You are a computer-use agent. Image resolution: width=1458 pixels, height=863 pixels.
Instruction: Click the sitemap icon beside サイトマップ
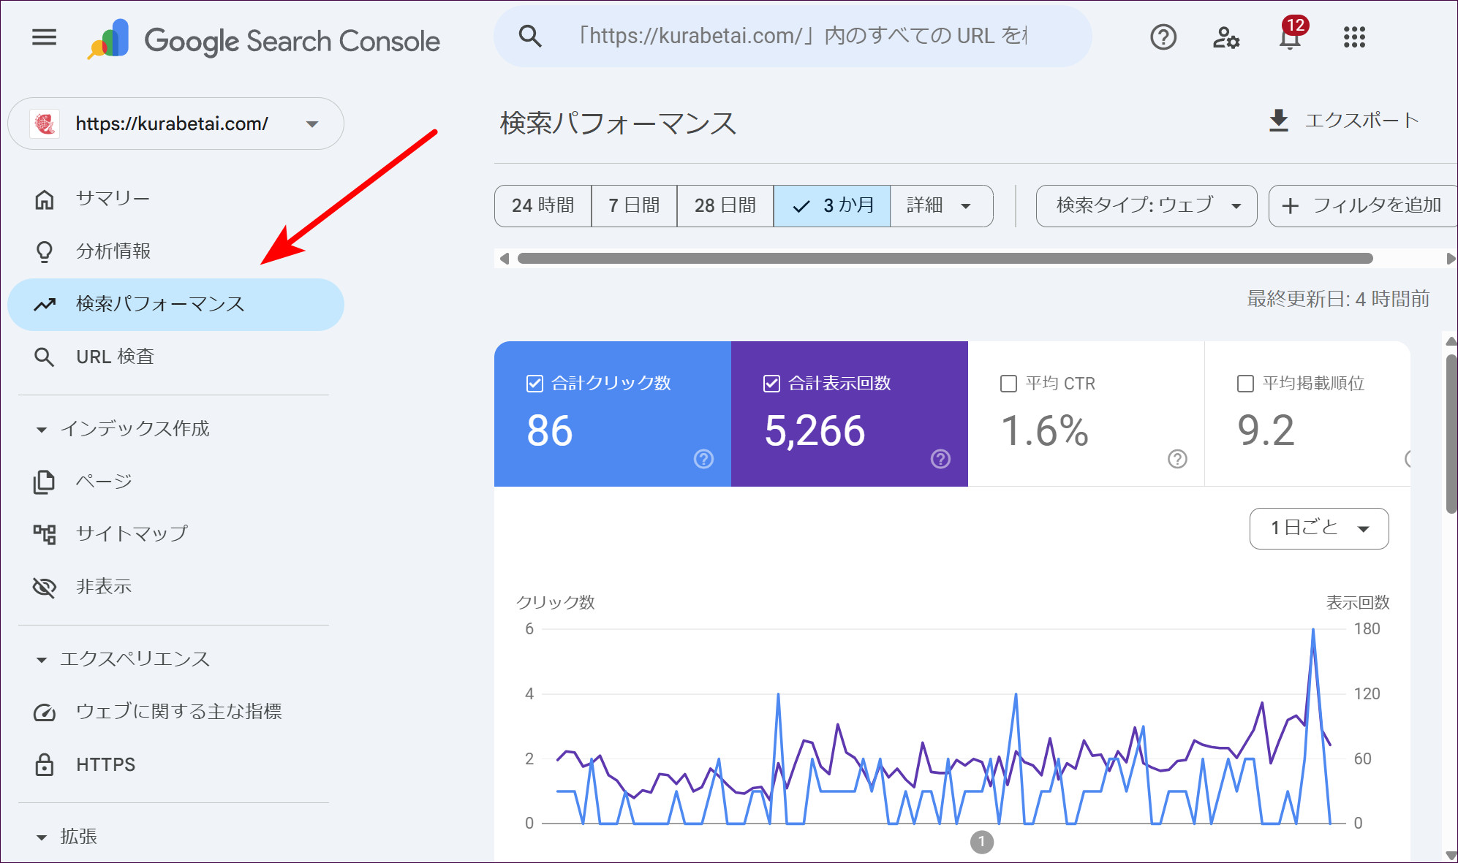pos(45,534)
